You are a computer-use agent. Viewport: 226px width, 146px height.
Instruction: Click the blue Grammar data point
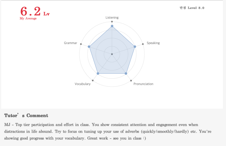point(89,47)
